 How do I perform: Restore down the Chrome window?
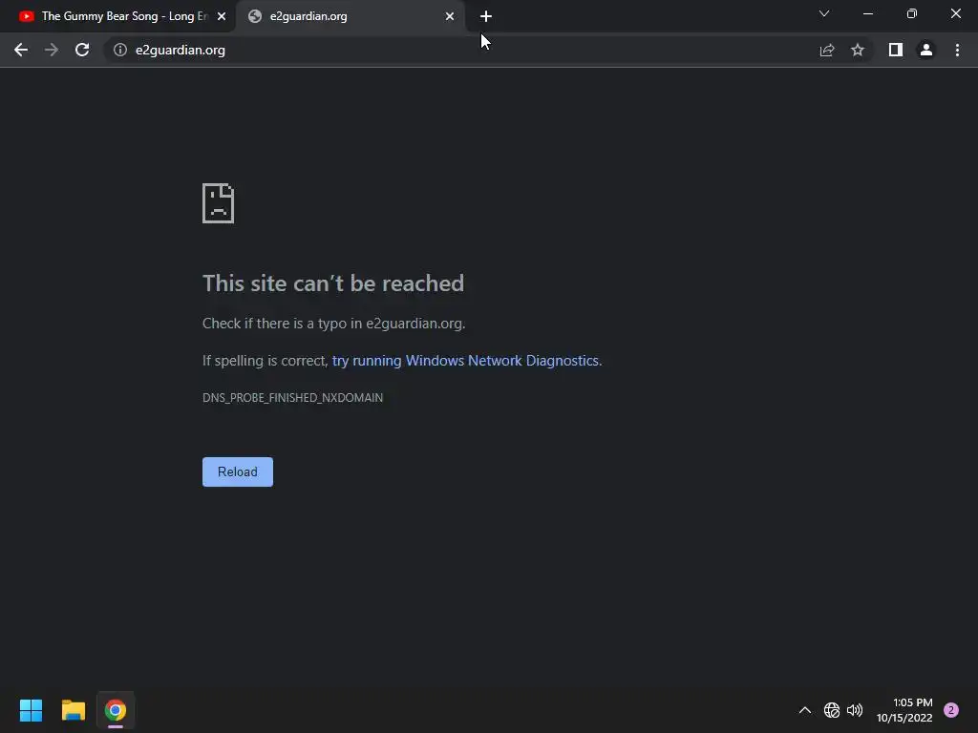pos(912,13)
